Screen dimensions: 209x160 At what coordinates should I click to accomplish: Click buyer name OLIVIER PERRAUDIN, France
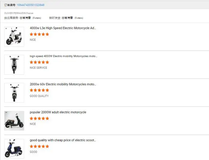point(19,13)
